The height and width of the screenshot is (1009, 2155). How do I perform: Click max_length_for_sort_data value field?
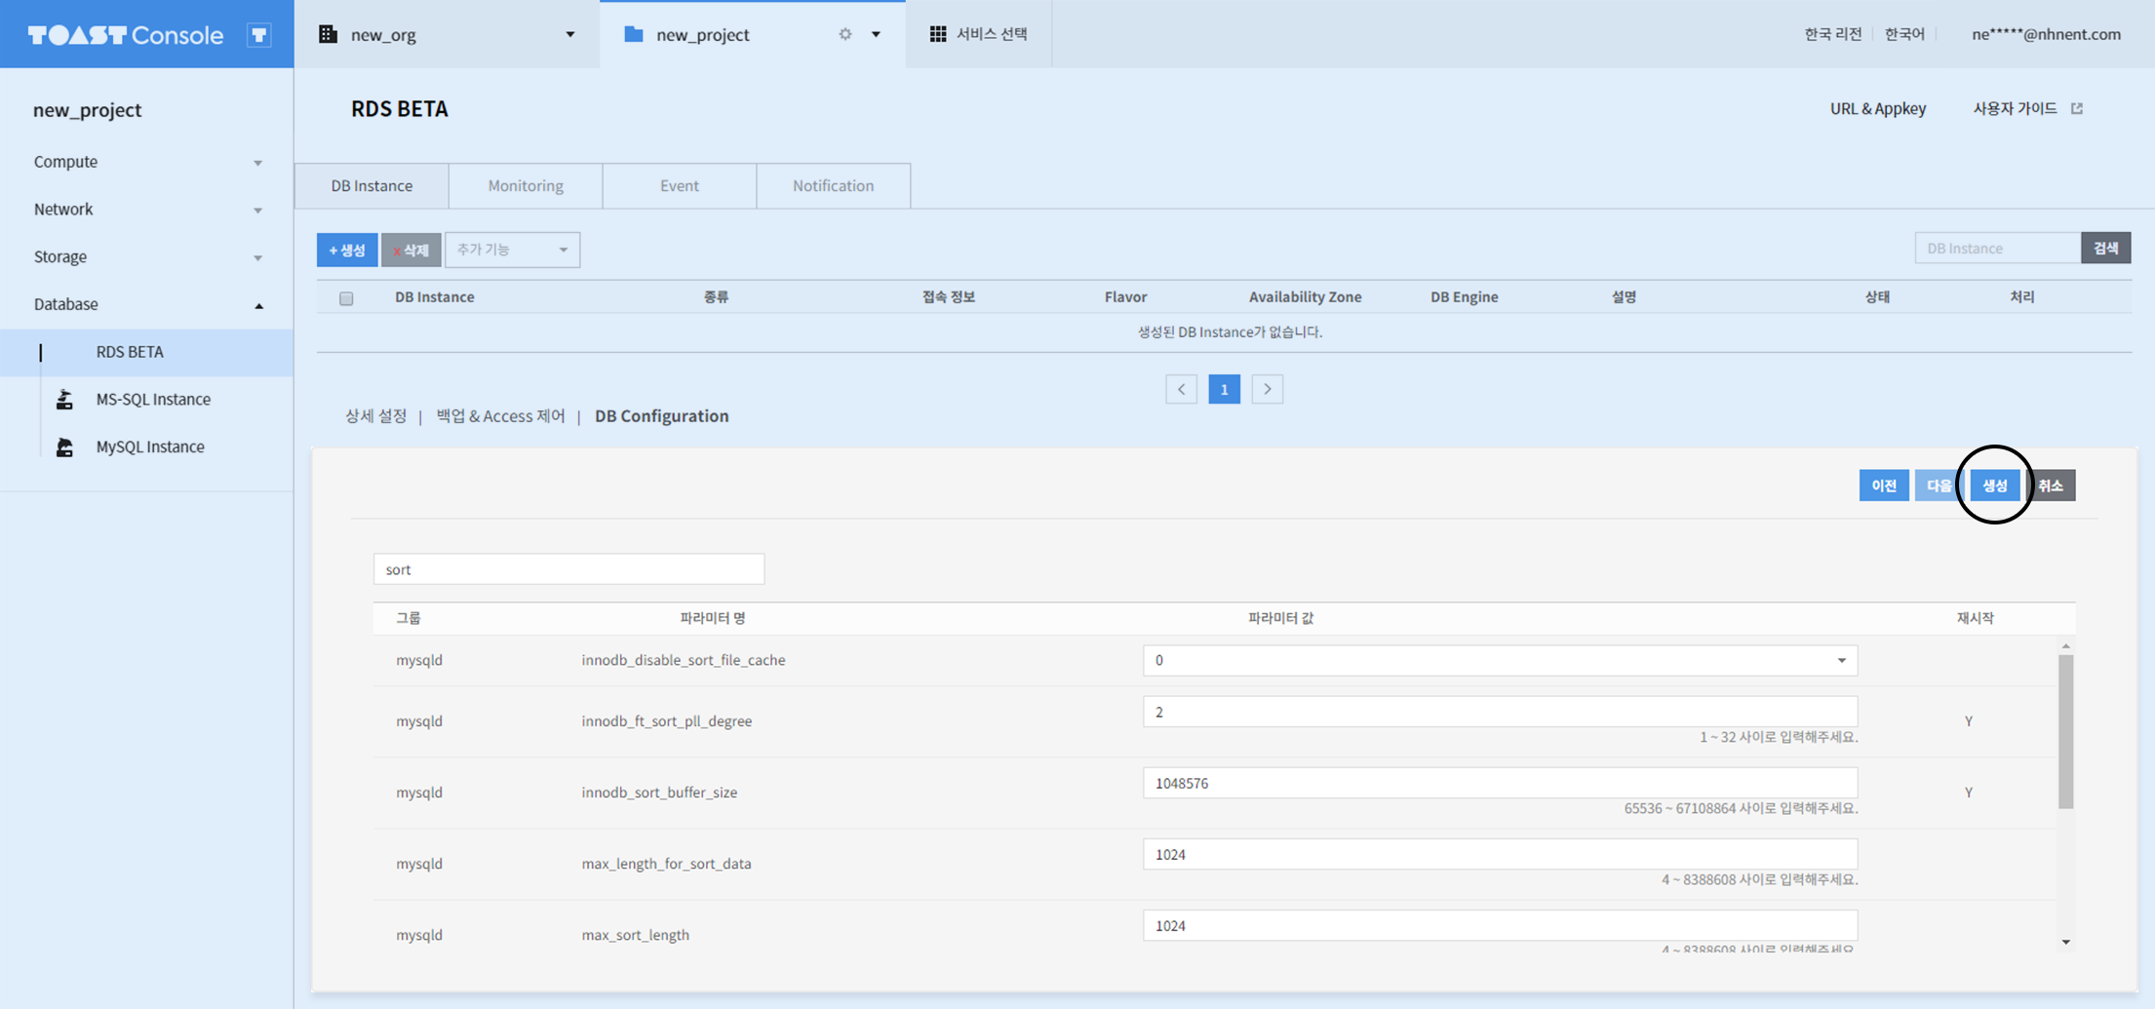pos(1500,854)
